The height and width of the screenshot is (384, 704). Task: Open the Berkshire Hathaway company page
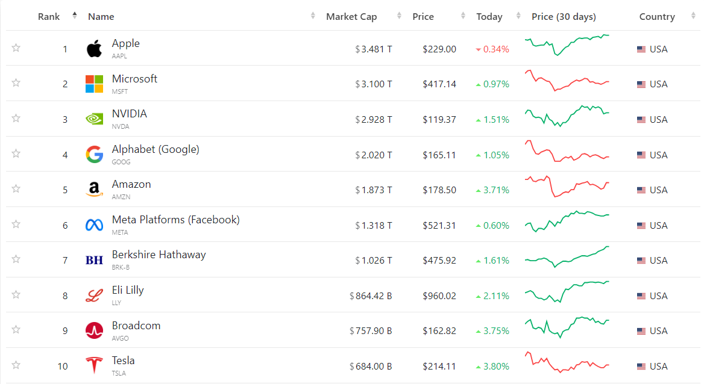click(159, 255)
